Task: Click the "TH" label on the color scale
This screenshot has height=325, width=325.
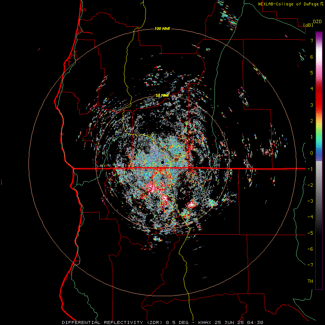Action: click(310, 281)
